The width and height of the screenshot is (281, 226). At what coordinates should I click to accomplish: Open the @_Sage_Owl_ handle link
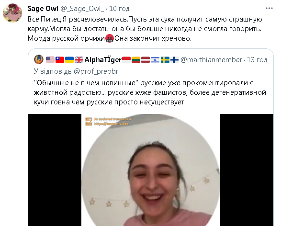tap(82, 9)
